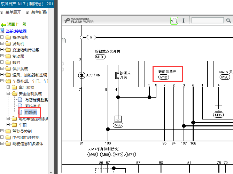Click the Macromedia FlashPaper logo
233x174 pixels.
coord(79,20)
